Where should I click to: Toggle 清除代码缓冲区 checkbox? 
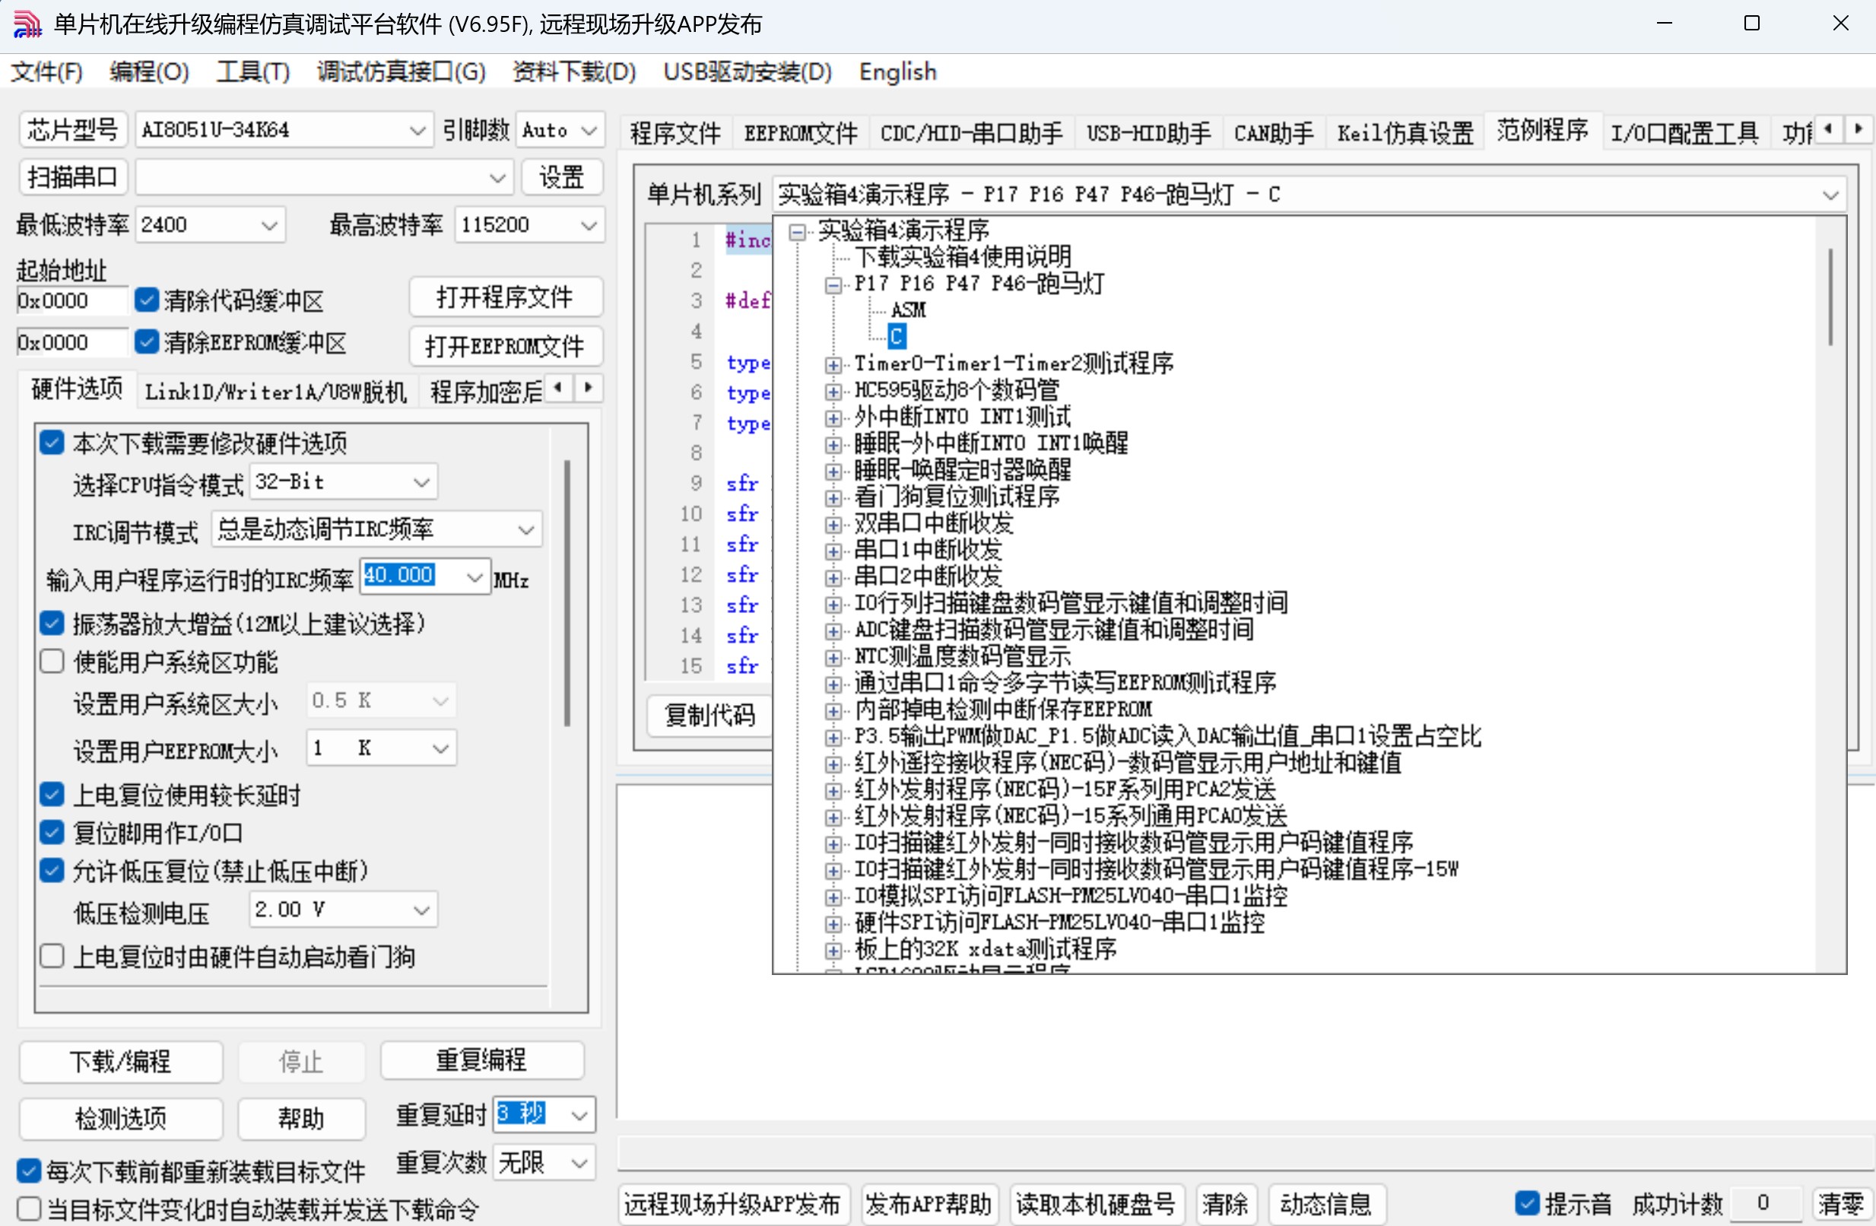tap(147, 300)
